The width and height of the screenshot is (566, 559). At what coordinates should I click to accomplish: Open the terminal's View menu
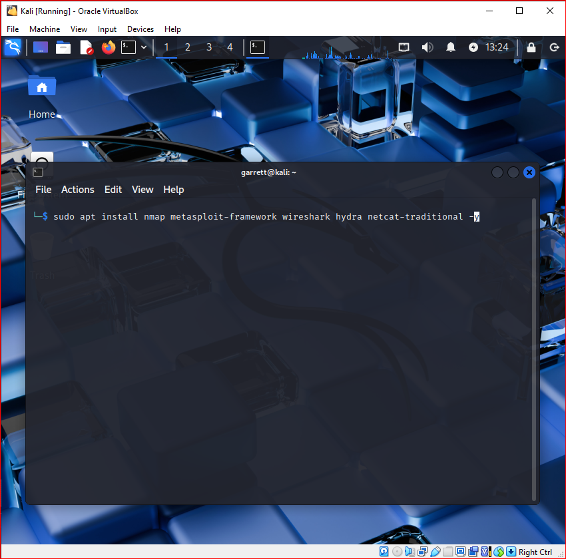[142, 190]
